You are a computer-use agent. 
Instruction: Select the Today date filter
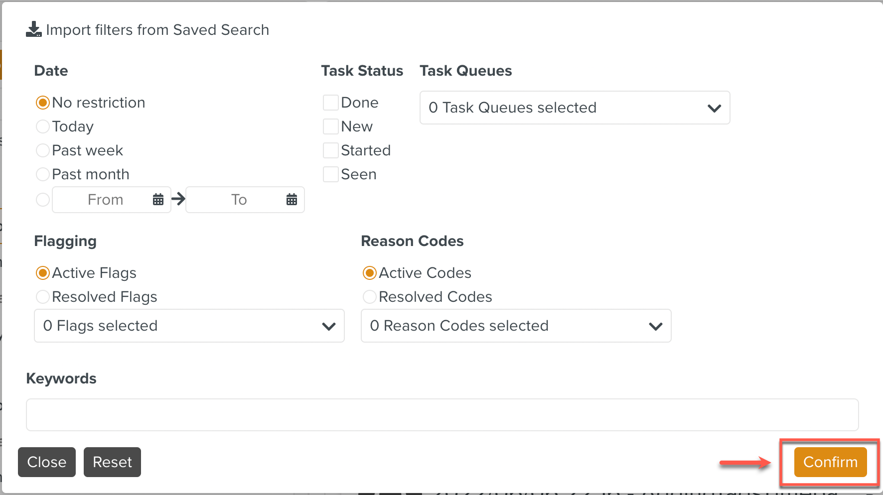pos(43,126)
